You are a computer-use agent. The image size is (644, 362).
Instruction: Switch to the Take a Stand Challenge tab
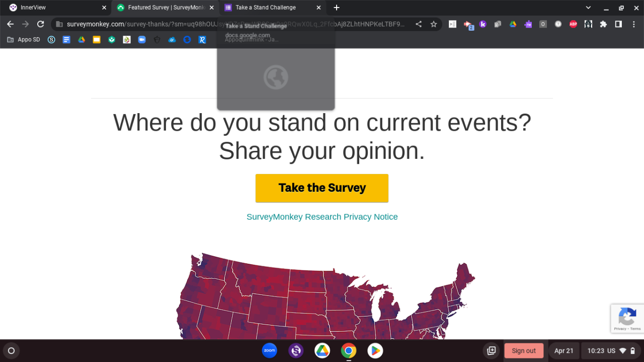click(273, 8)
